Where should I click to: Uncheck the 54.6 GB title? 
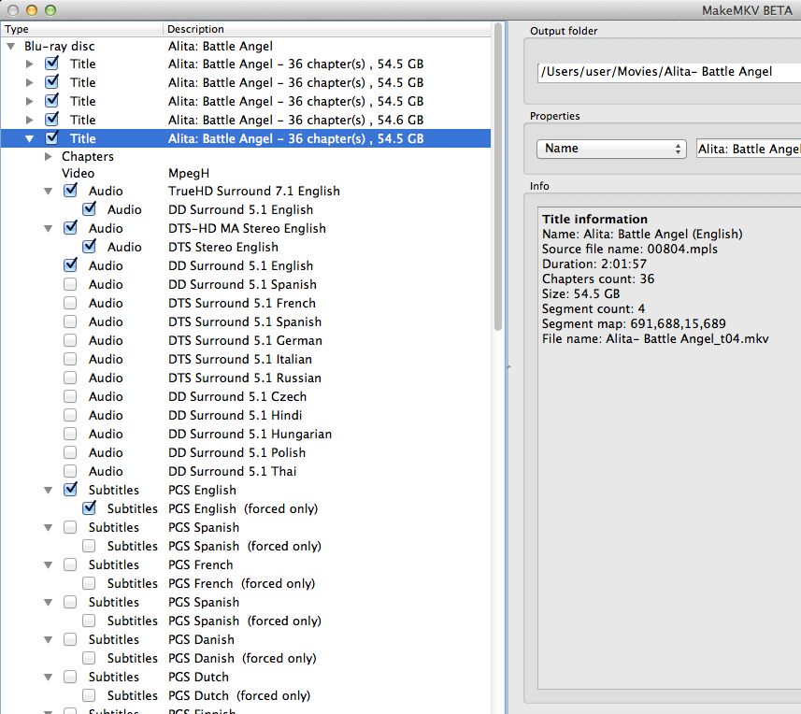pos(51,120)
